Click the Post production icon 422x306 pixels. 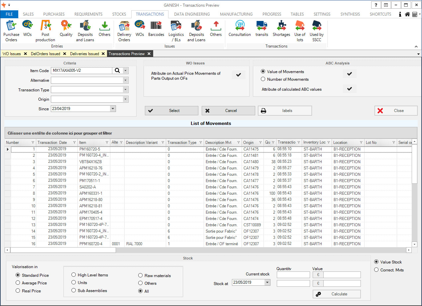(45, 31)
